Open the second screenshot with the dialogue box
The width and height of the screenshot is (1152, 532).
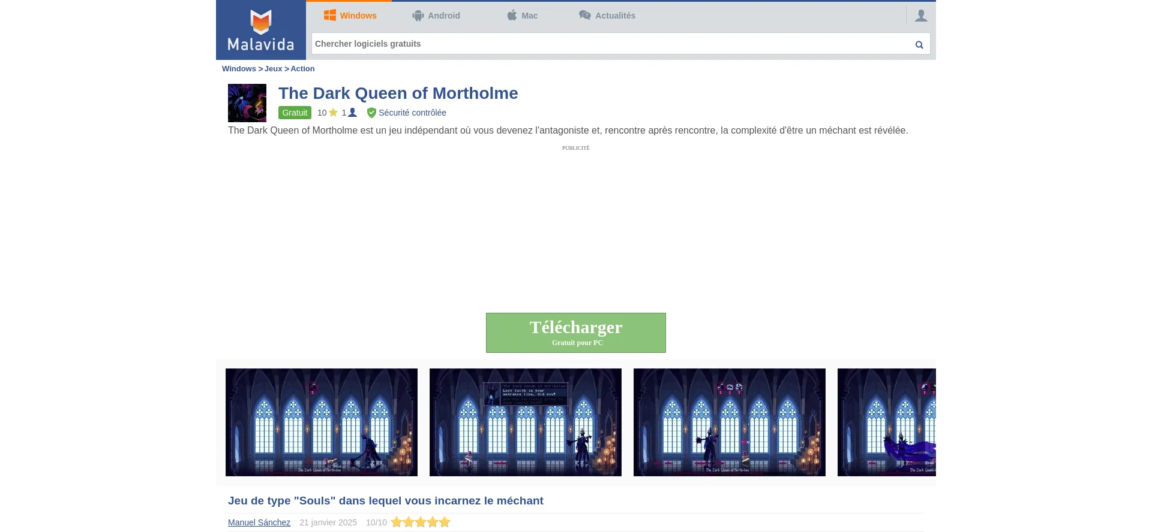tap(526, 422)
